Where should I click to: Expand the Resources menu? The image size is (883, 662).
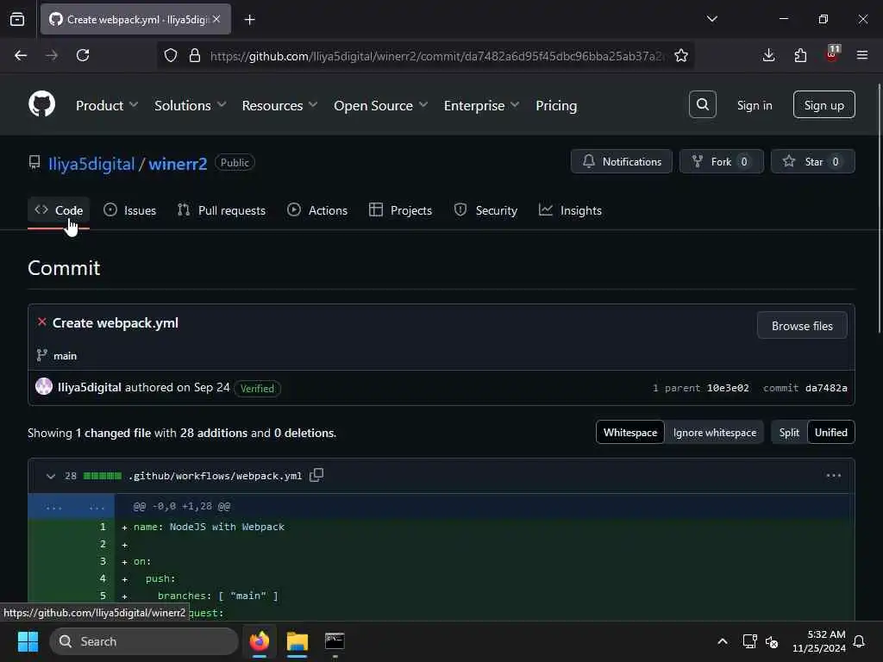[x=280, y=105]
